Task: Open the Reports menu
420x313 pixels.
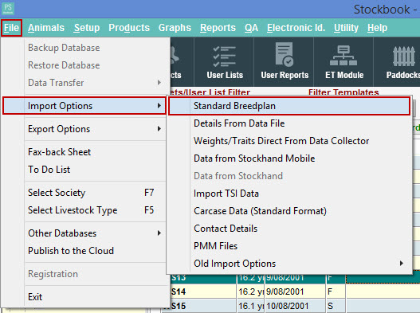Action: [218, 28]
